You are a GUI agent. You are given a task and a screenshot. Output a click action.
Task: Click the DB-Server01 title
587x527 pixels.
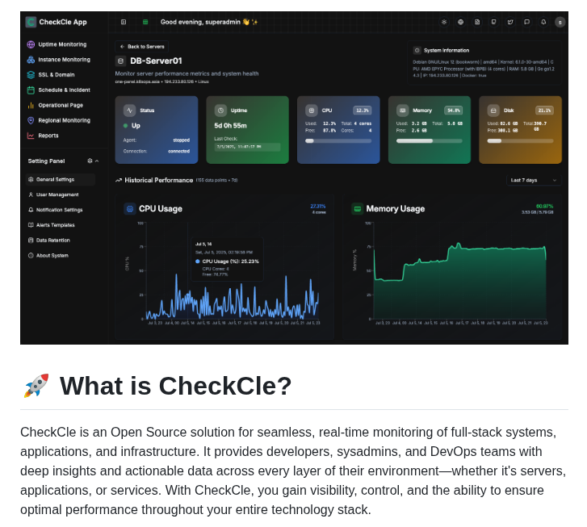pyautogui.click(x=156, y=61)
